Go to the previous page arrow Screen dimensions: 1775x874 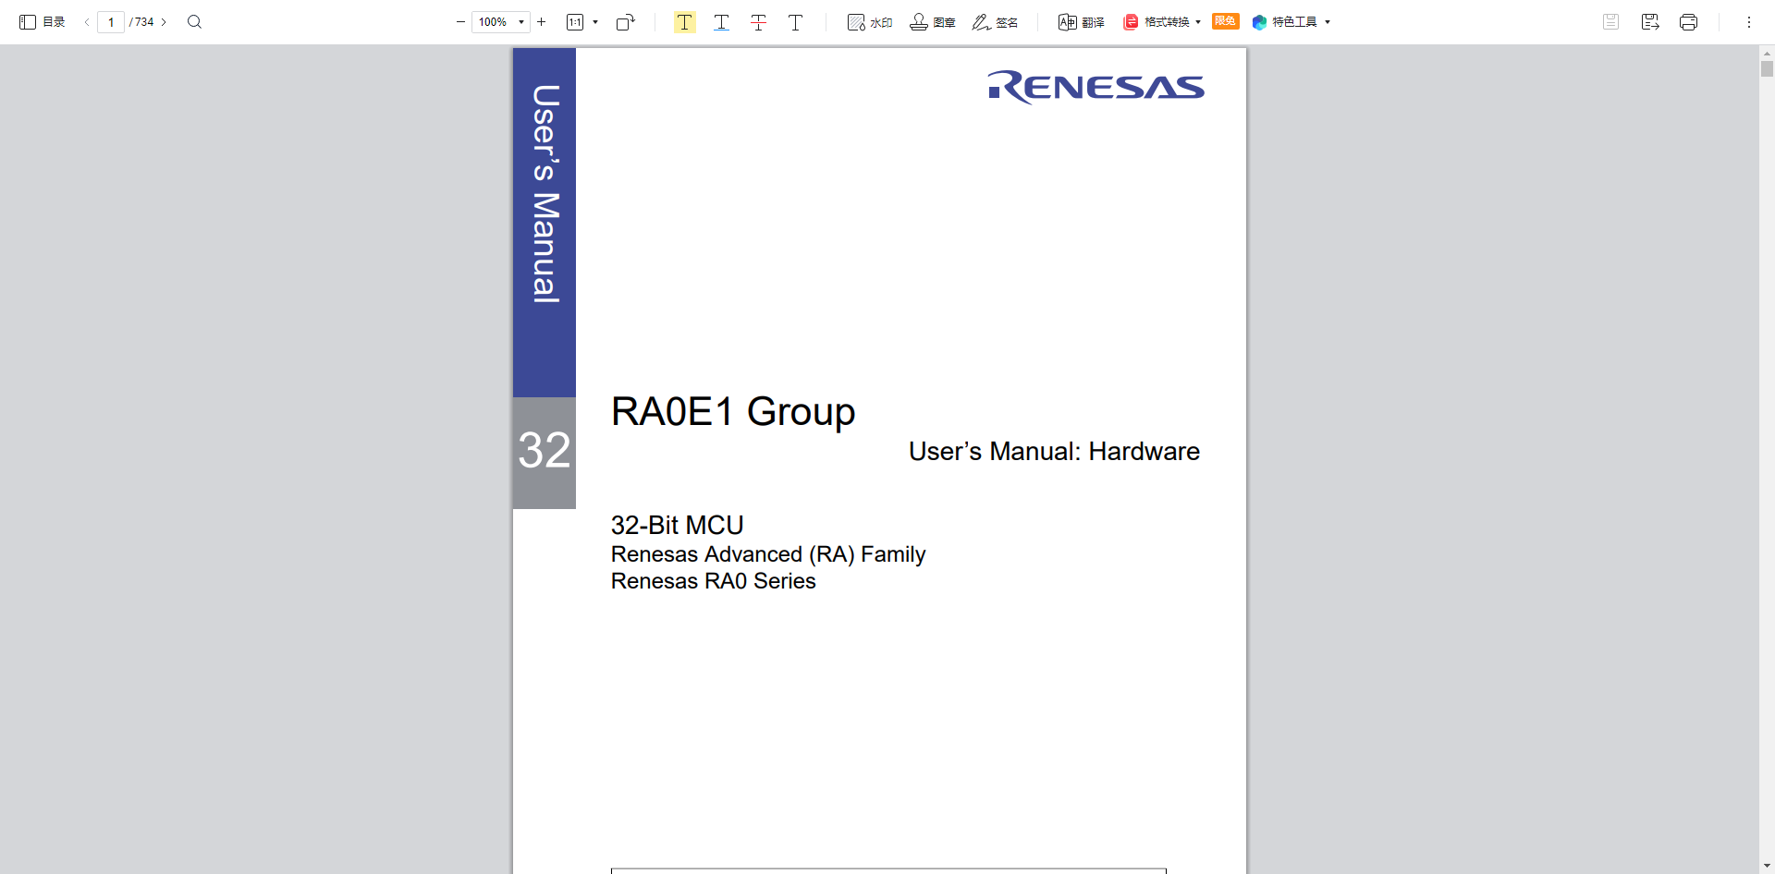[x=87, y=22]
